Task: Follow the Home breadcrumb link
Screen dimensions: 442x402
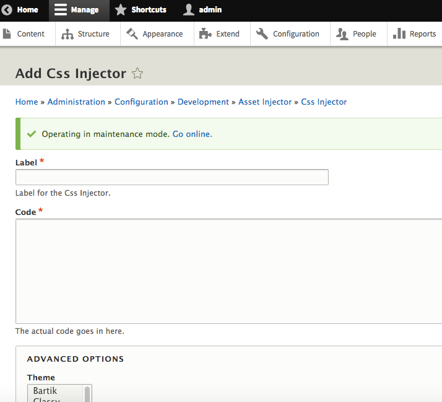Action: point(27,102)
